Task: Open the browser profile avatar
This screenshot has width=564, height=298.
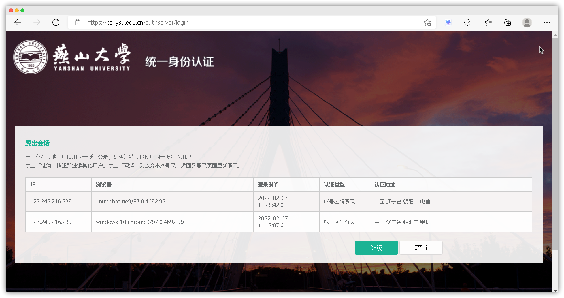Action: pos(527,22)
